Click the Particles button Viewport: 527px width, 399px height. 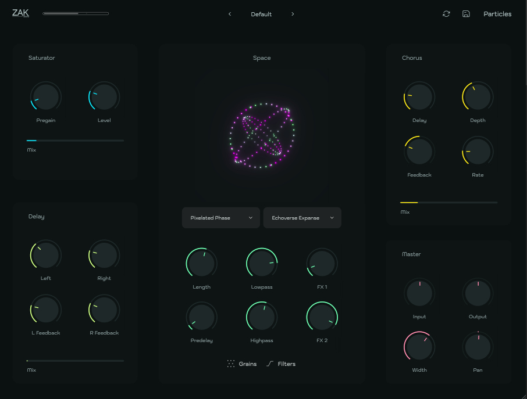pos(497,14)
